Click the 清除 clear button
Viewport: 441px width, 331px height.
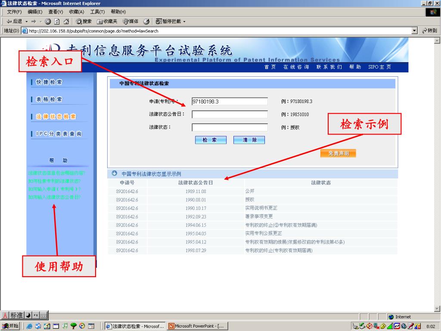(x=249, y=140)
